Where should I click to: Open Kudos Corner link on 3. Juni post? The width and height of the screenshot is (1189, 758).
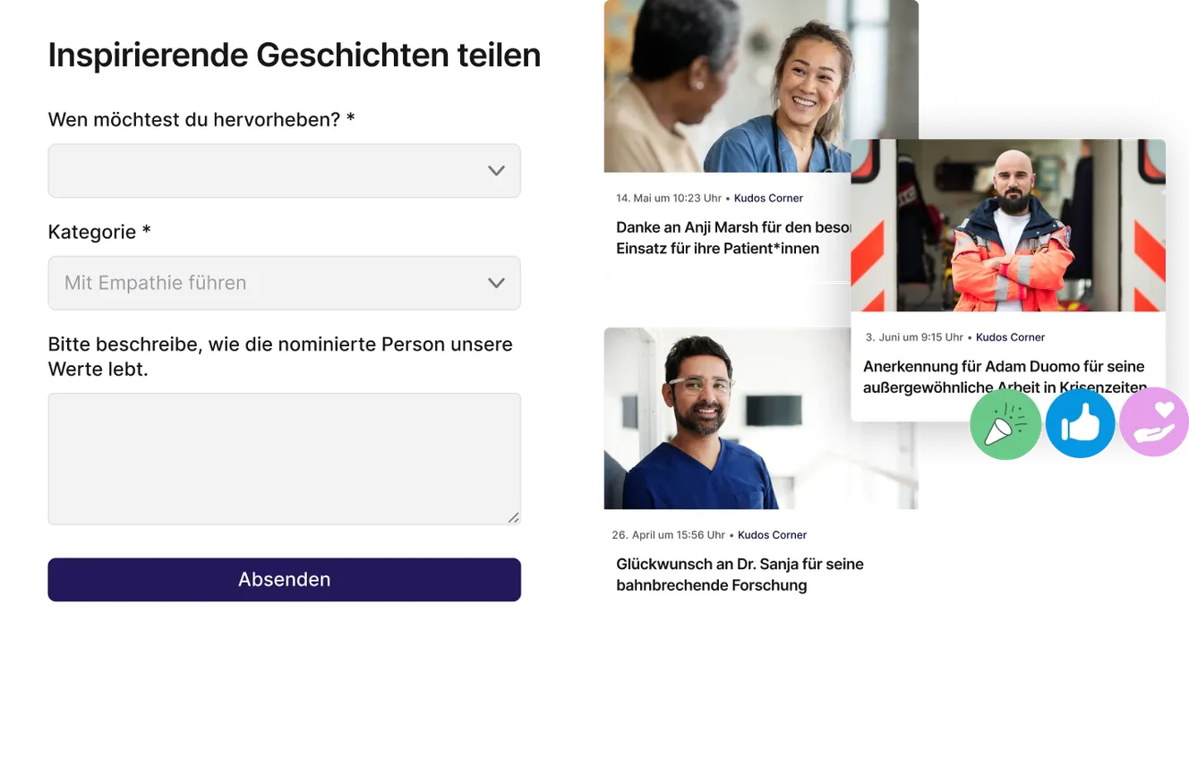[1010, 337]
